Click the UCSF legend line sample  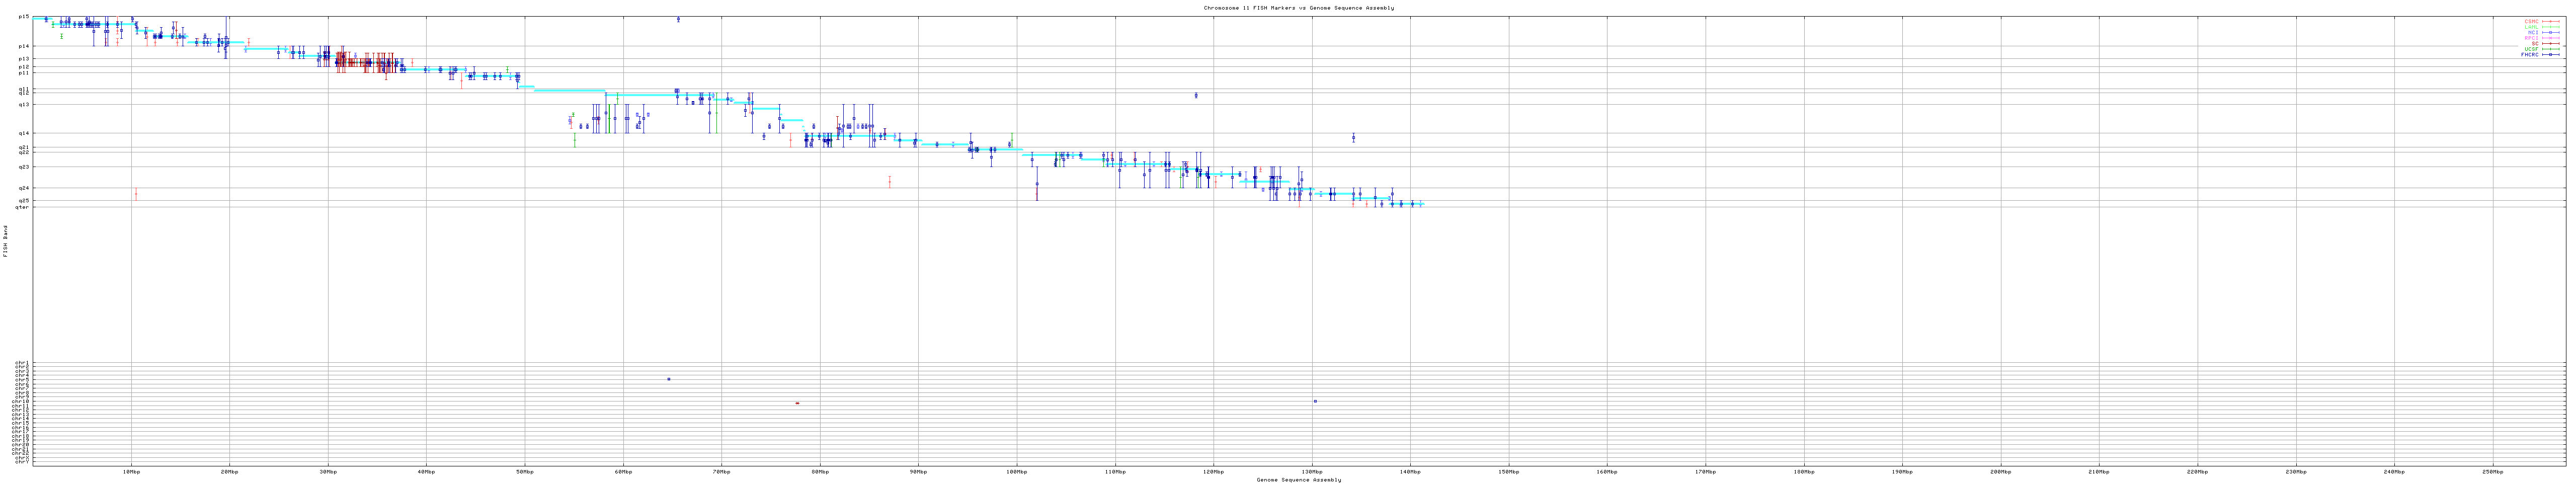(x=2550, y=49)
